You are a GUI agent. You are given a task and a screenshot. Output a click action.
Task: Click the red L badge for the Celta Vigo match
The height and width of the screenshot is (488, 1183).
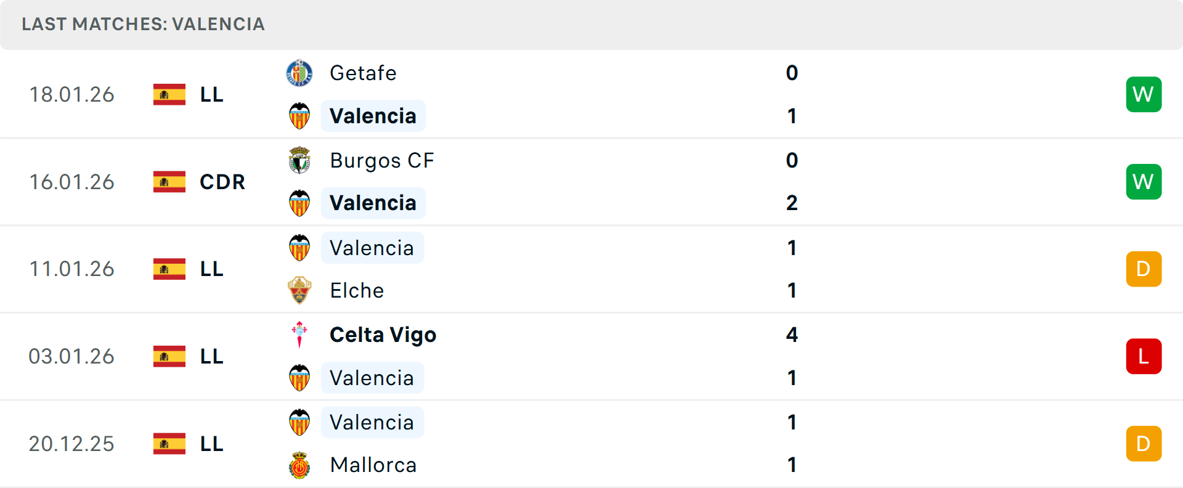coord(1144,356)
